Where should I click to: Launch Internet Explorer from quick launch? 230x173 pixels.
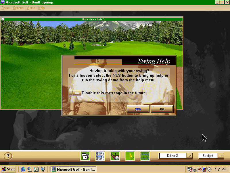click(x=23, y=169)
